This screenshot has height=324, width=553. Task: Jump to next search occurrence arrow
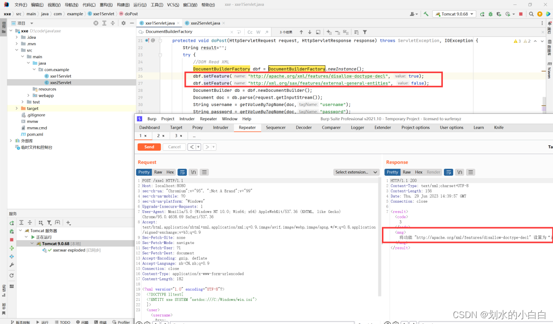coord(310,32)
